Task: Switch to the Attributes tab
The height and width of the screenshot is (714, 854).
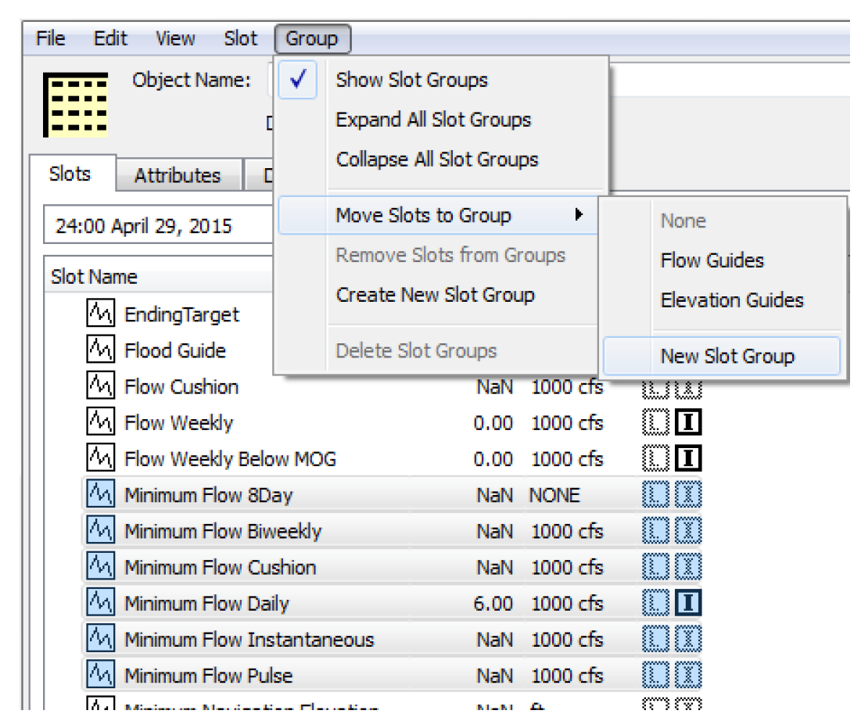Action: [x=178, y=175]
